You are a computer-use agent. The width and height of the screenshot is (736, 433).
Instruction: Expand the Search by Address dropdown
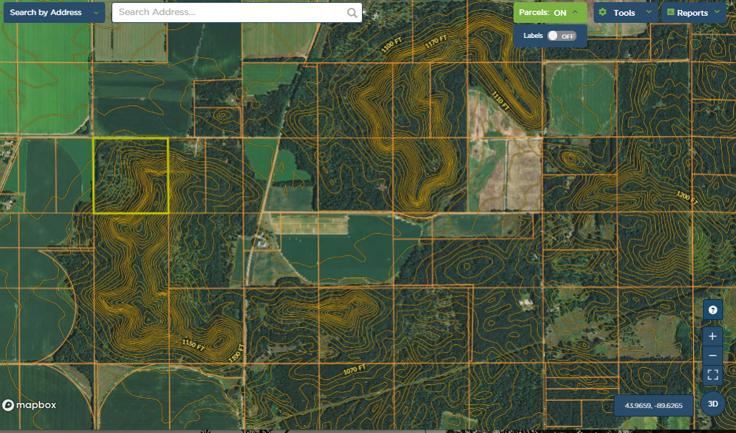(x=97, y=13)
